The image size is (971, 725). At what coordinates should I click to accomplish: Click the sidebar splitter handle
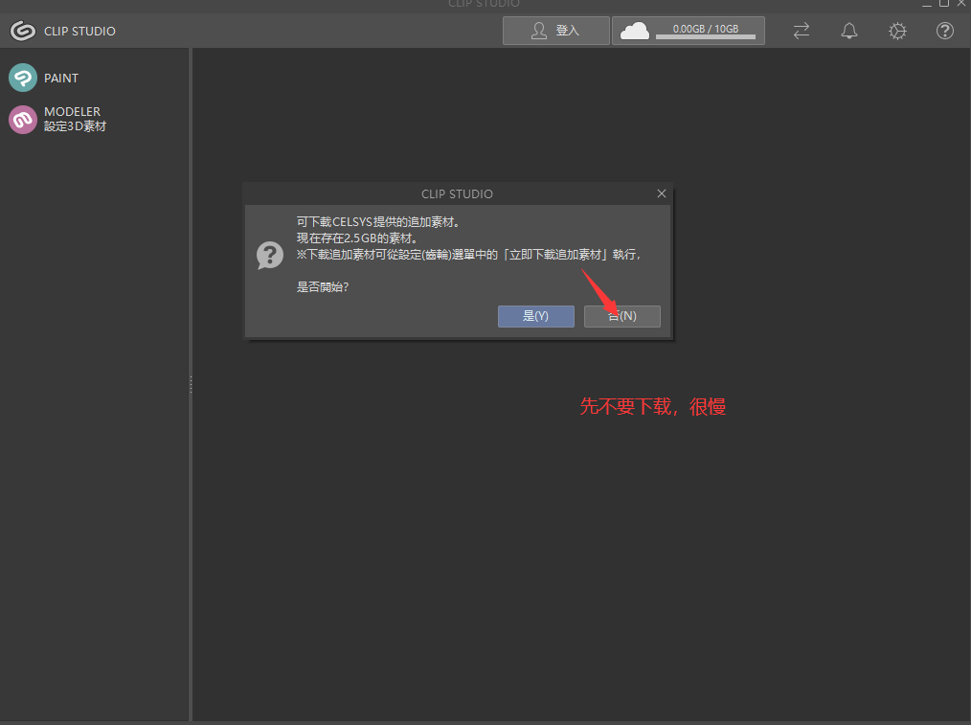[x=191, y=384]
